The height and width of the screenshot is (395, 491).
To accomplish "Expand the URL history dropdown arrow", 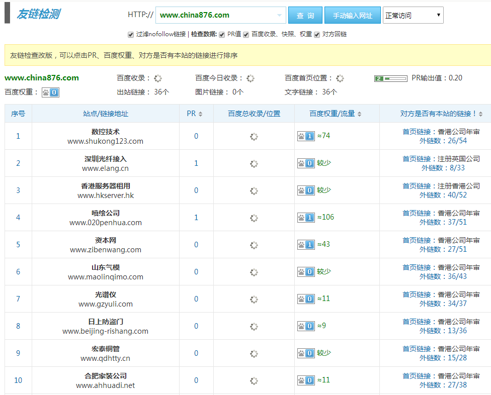I will click(x=279, y=15).
